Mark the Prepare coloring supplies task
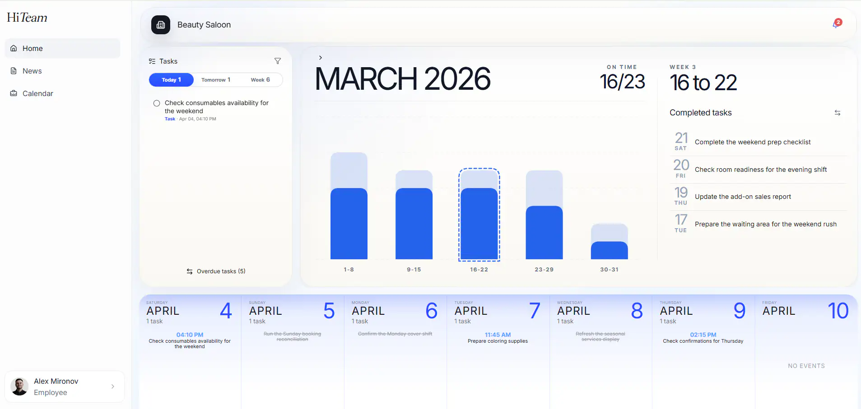 pyautogui.click(x=497, y=341)
